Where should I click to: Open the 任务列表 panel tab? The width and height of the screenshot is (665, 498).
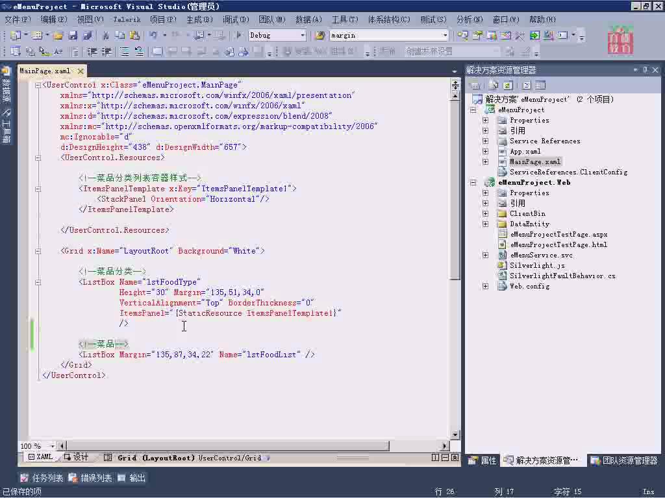41,478
